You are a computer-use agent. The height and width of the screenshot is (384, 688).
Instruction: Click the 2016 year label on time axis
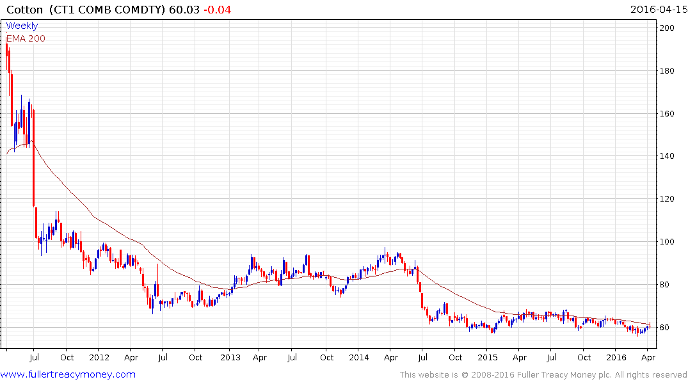tap(616, 357)
